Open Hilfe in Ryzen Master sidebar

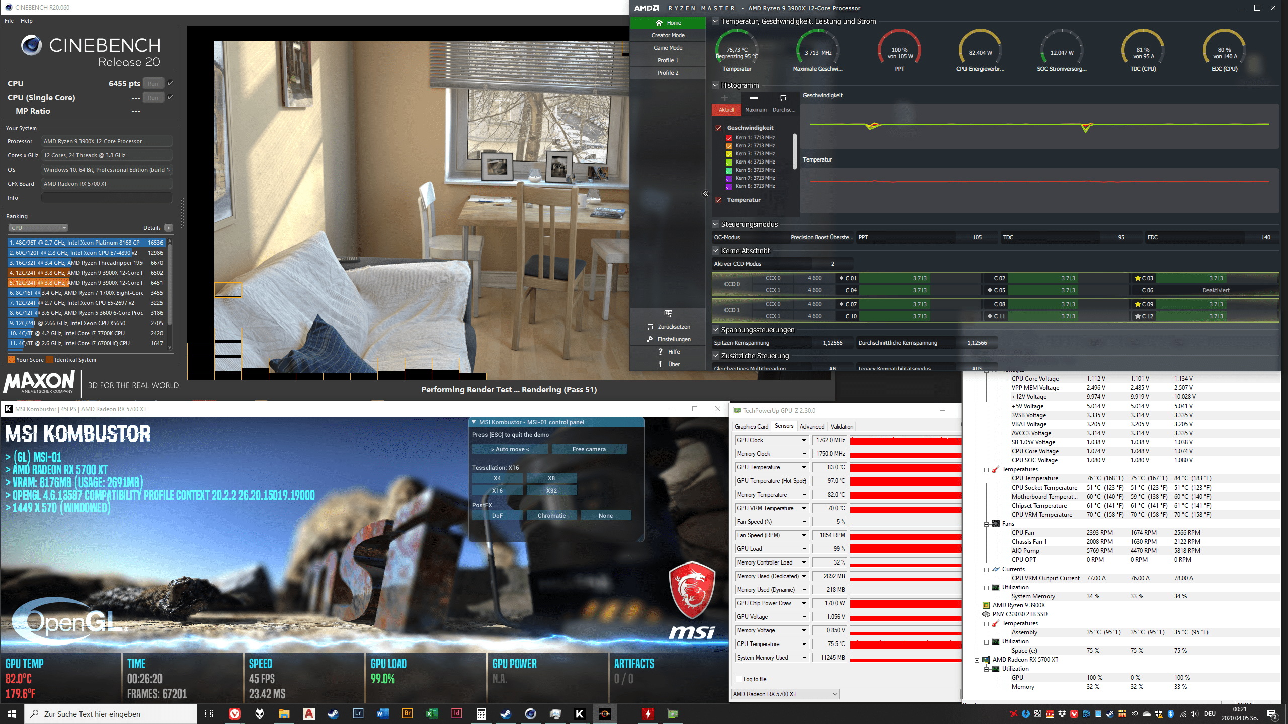click(x=668, y=352)
